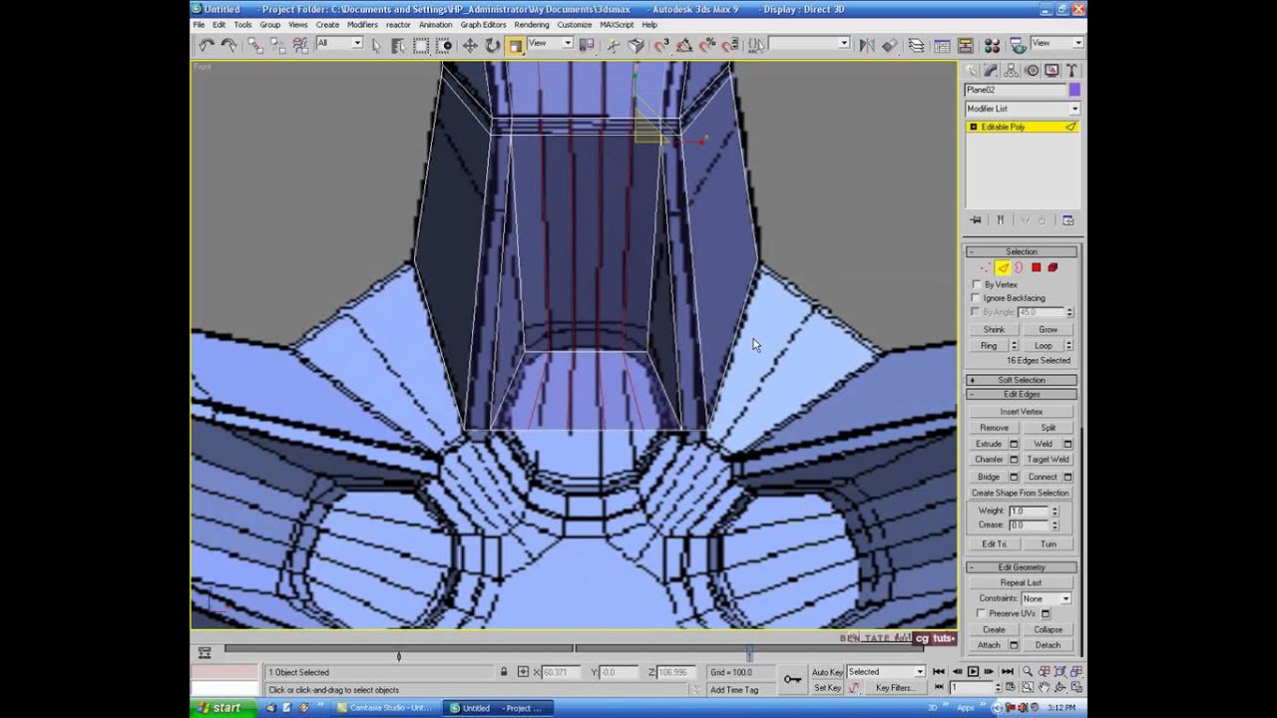Click the Loop selection button
The width and height of the screenshot is (1277, 718).
pyautogui.click(x=1043, y=346)
